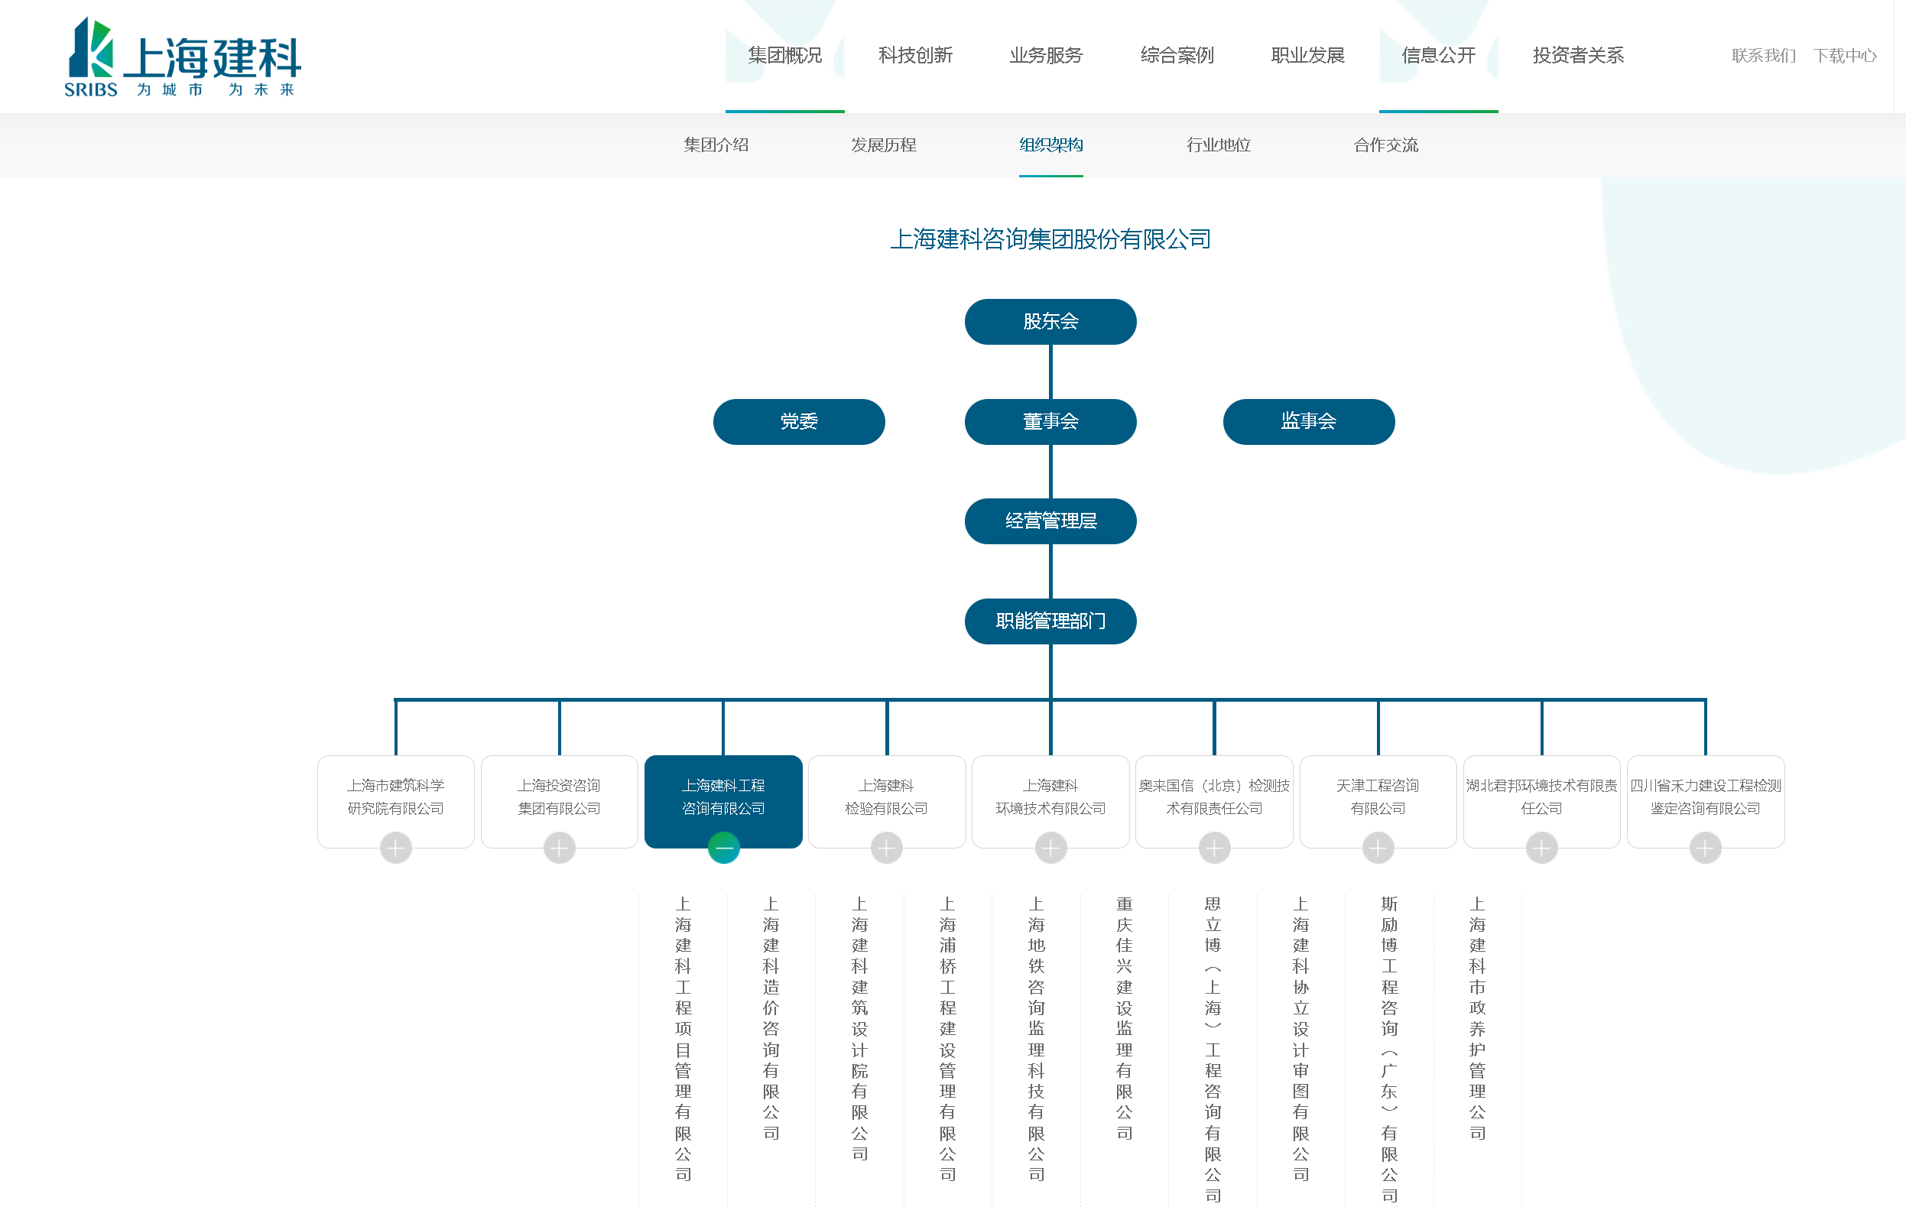Expand 上海建科检验有限公司 with plus icon
1906x1220 pixels.
click(x=886, y=848)
